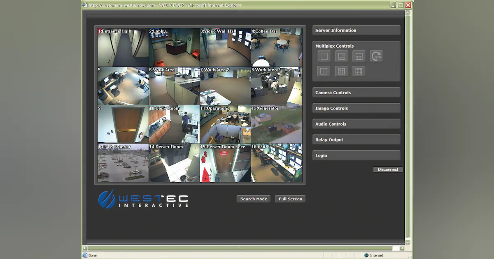Select the two-pane split layout icon
This screenshot has width=494, height=259.
coord(324,71)
